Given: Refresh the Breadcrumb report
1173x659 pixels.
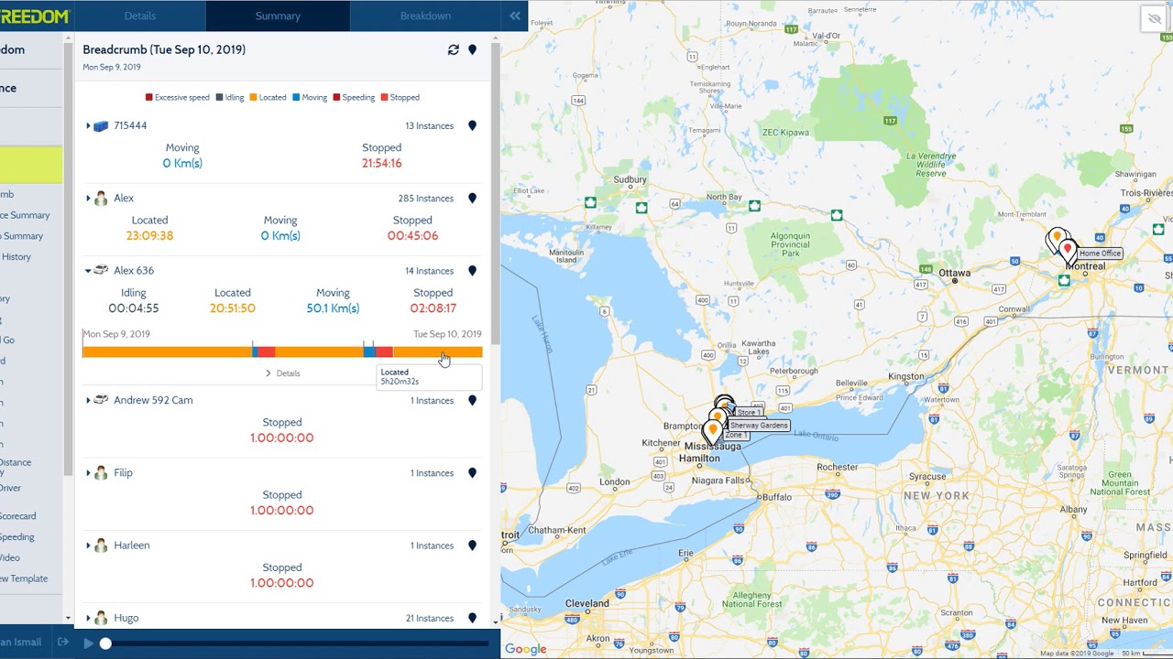Looking at the screenshot, I should 453,49.
